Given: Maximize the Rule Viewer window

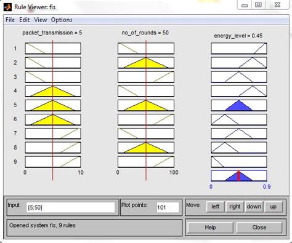Looking at the screenshot, I should (258, 5).
